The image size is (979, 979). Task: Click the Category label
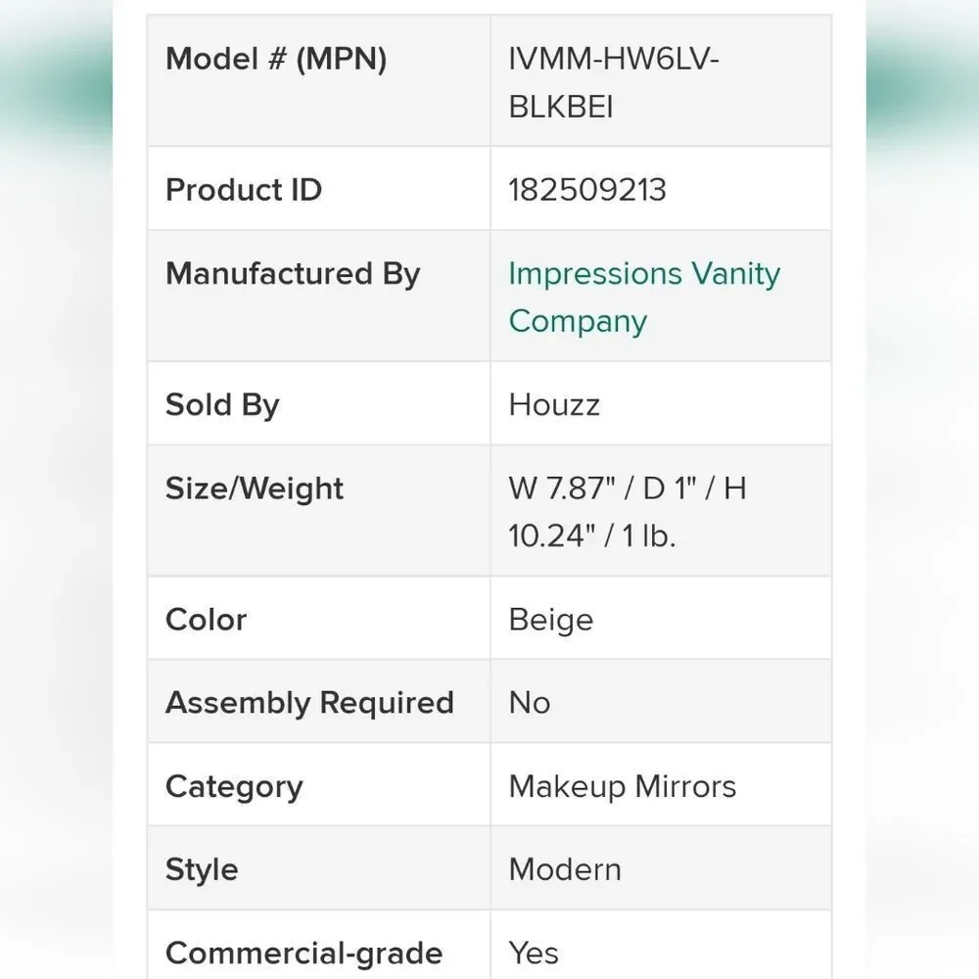click(234, 787)
